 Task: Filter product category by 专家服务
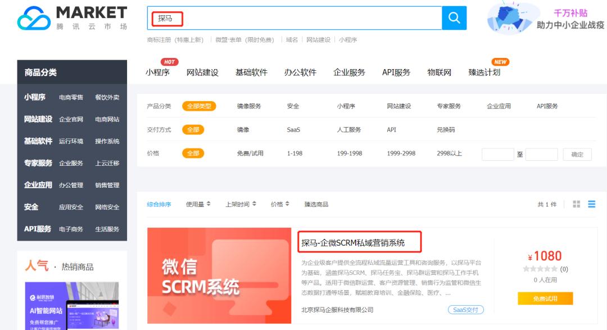(449, 106)
